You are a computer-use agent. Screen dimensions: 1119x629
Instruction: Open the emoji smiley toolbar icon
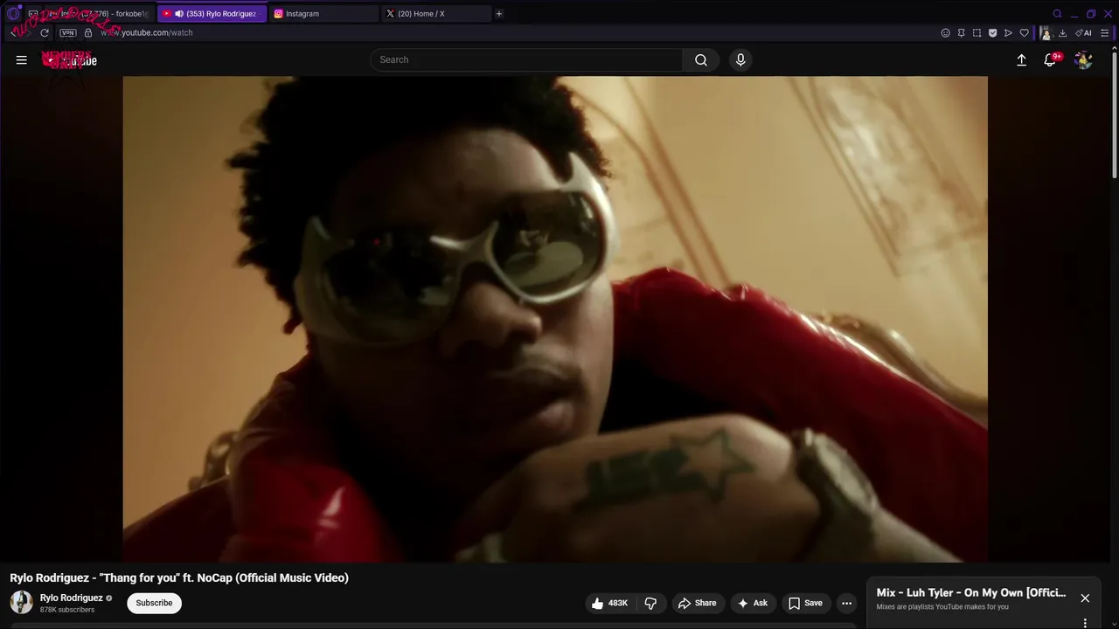coord(945,33)
